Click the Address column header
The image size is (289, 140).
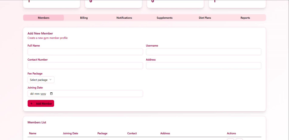point(165,133)
